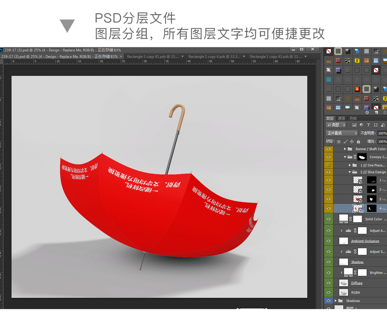The width and height of the screenshot is (387, 322).
Task: Click the mask link icon on Brighten layer
Action: click(355, 272)
